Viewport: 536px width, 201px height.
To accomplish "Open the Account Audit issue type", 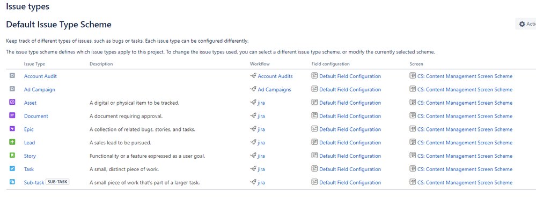I will pyautogui.click(x=40, y=76).
